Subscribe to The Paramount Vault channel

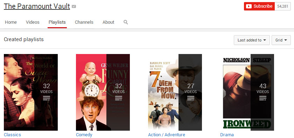tap(259, 6)
